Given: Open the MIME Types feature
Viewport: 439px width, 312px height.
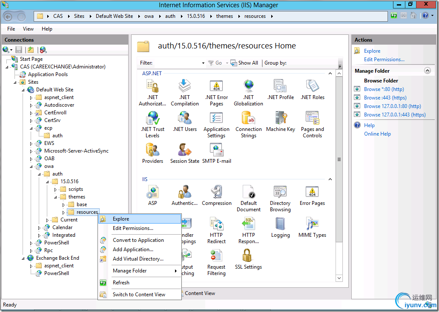Looking at the screenshot, I should [x=313, y=227].
